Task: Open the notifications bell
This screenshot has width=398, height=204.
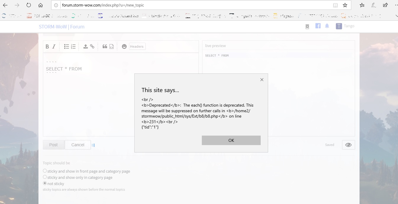Action: [x=327, y=26]
